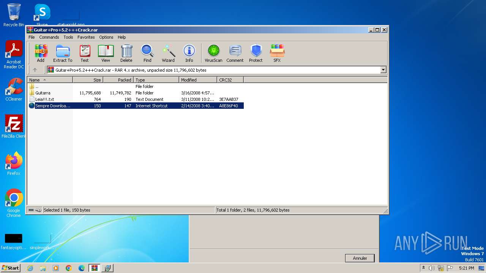Create SFX archive via the SFX icon
Viewport: 486px width, 273px height.
pos(277,53)
